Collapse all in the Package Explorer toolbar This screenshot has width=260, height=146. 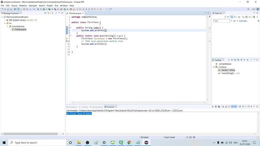pyautogui.click(x=45, y=13)
